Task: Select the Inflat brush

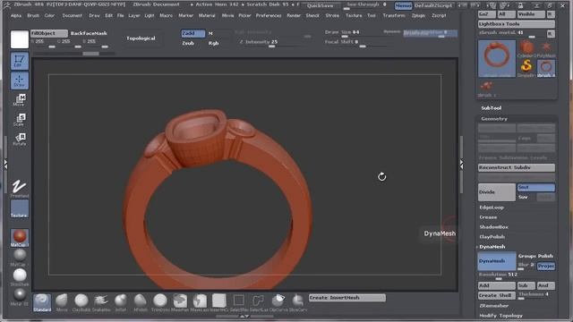Action: tap(121, 302)
